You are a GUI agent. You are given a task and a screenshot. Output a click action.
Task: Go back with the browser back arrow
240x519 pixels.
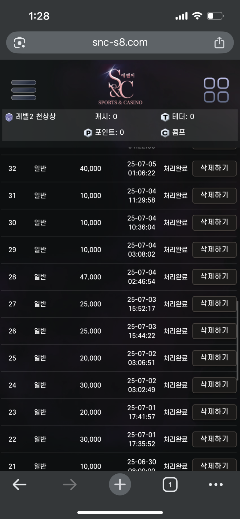[19, 484]
